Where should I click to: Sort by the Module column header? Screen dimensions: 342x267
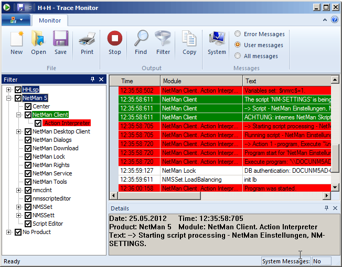[x=201, y=81]
